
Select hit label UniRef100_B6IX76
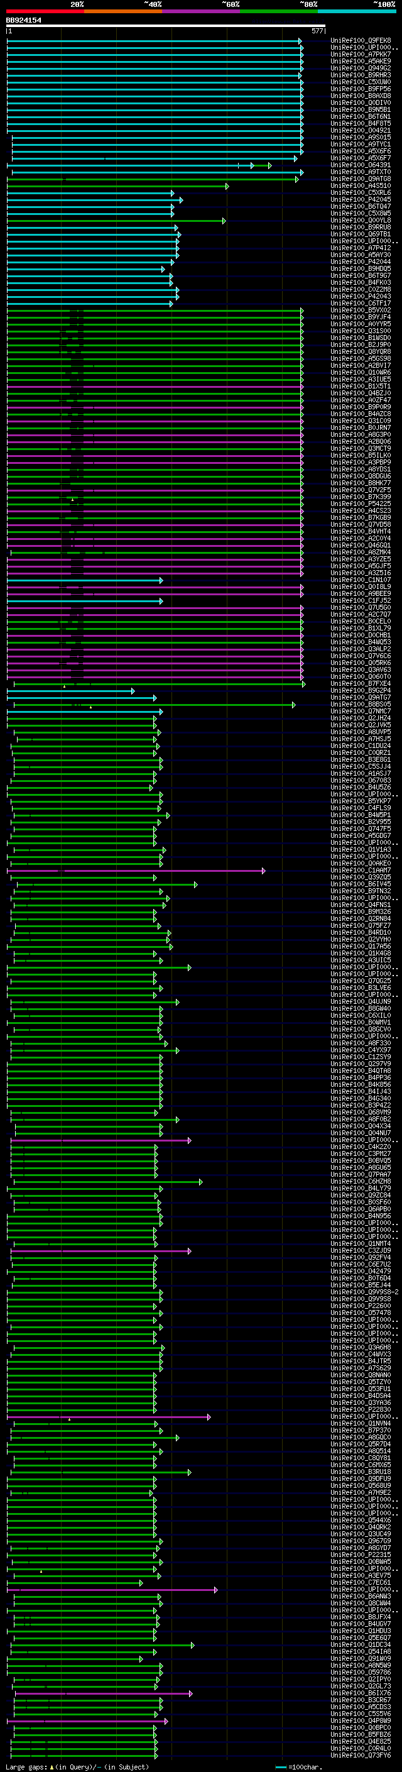click(361, 1693)
